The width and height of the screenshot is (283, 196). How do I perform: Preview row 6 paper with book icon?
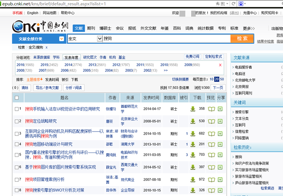[x=211, y=167]
